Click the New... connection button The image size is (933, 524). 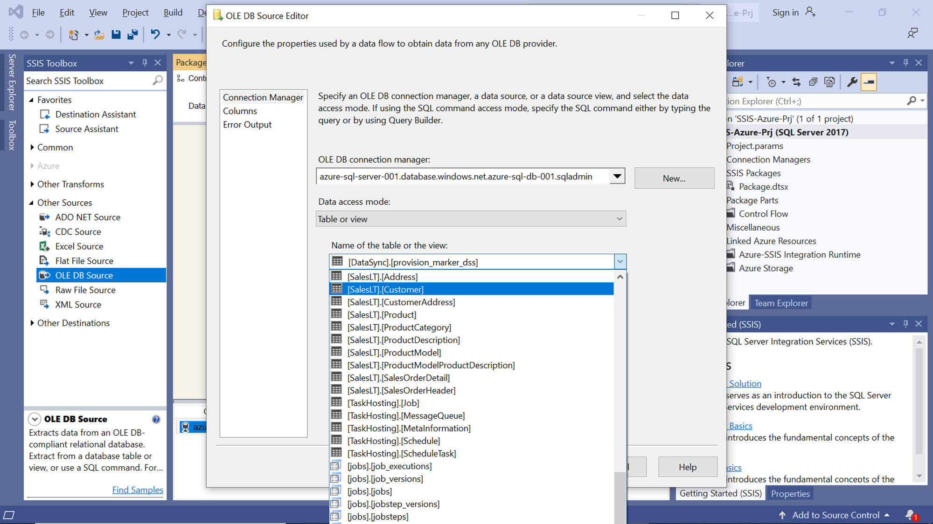[674, 178]
